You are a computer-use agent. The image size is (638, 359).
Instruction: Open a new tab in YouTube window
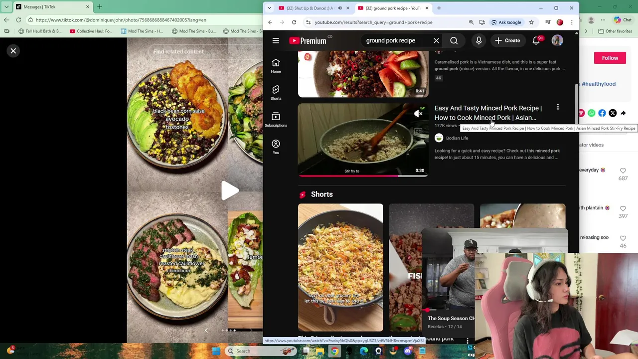click(439, 8)
